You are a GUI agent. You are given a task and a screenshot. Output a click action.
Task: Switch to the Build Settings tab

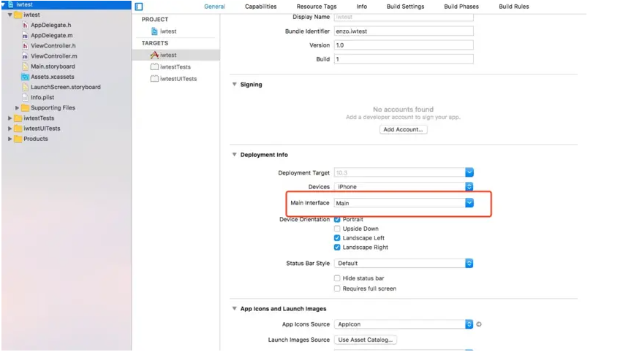pos(405,7)
